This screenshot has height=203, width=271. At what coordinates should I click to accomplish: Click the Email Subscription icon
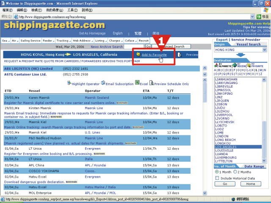[103, 83]
